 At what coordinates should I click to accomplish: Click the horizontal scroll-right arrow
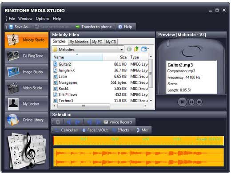(145, 106)
